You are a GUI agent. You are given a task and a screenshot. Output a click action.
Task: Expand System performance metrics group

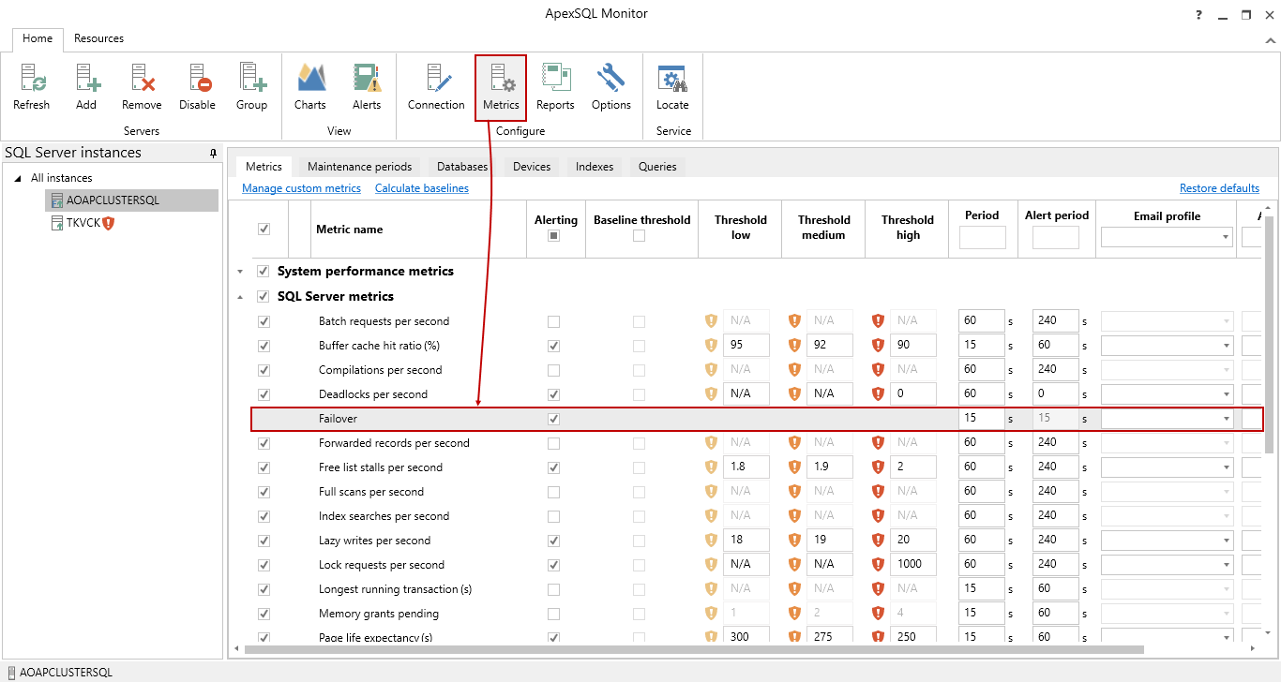pyautogui.click(x=240, y=272)
